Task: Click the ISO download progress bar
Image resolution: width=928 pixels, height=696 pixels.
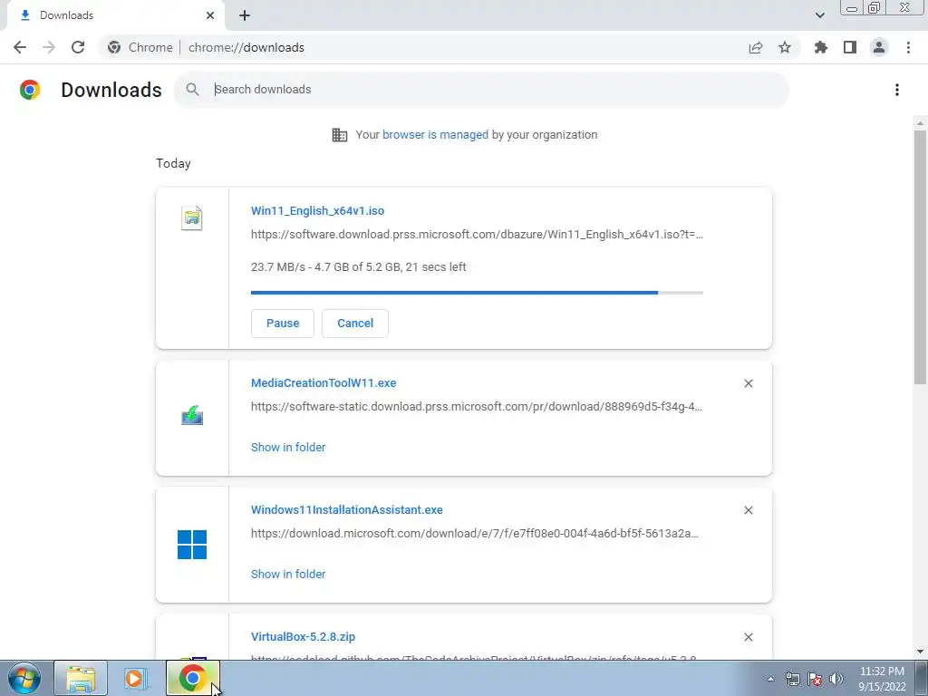Action: click(477, 293)
